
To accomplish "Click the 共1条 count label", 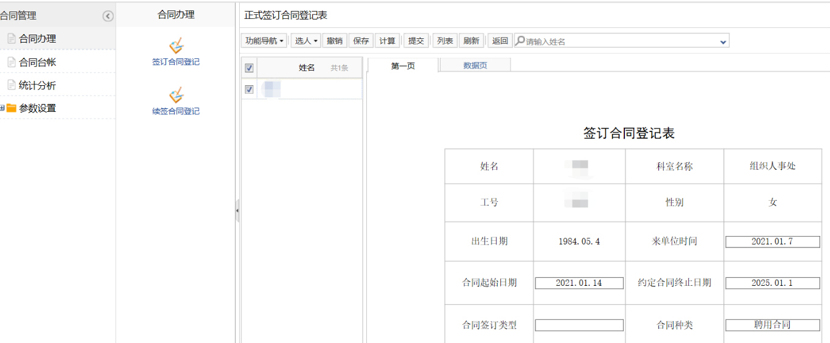I will 340,68.
